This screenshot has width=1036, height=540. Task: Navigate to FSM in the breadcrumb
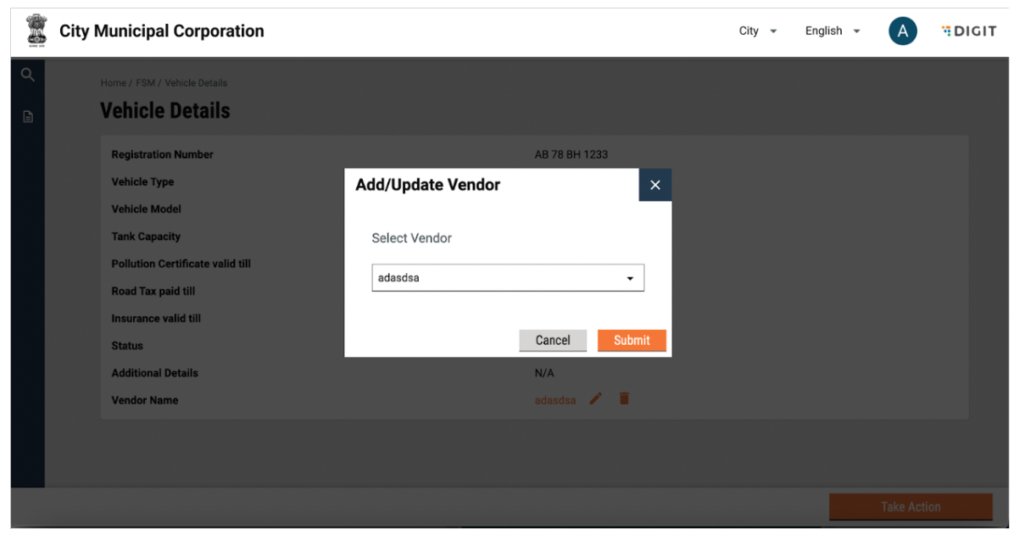[145, 83]
